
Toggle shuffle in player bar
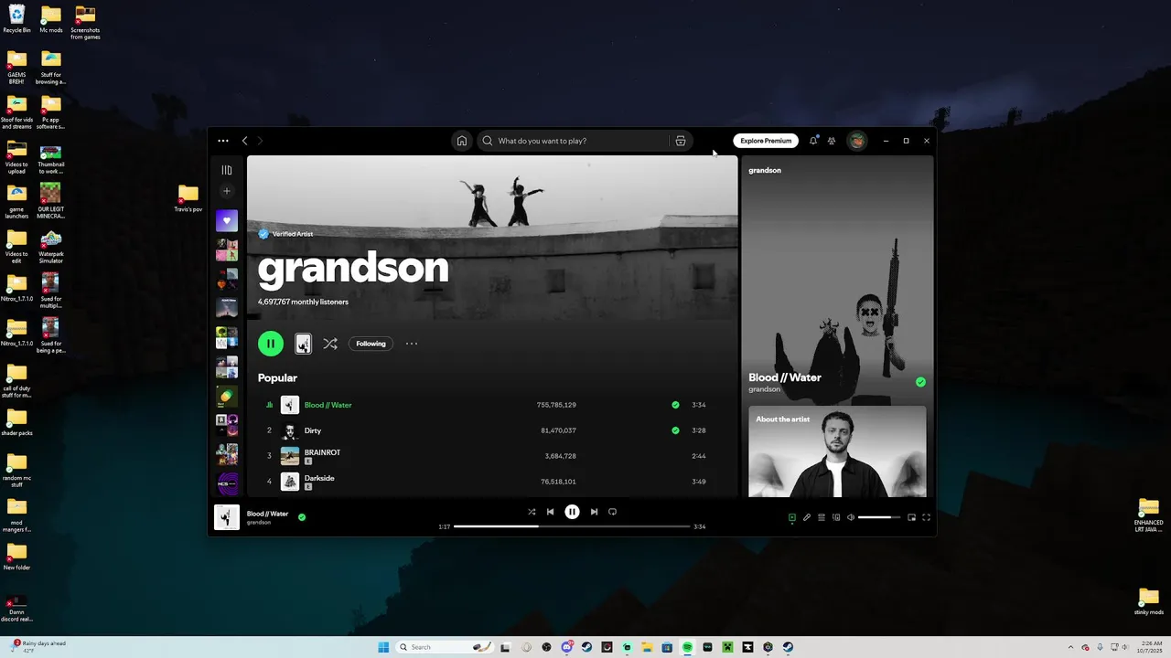click(532, 512)
